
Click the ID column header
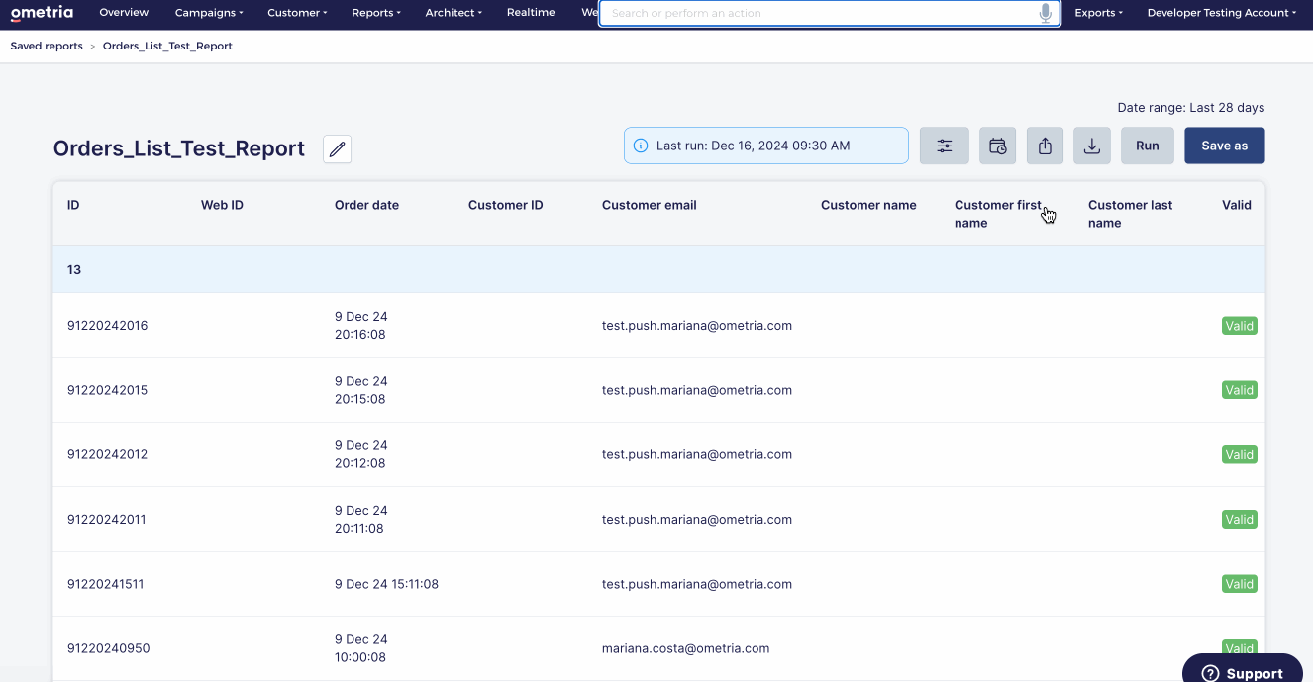click(73, 205)
